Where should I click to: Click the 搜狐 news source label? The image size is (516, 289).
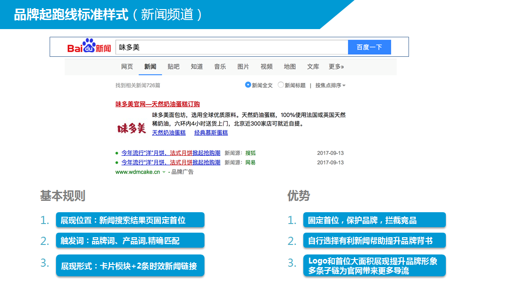[250, 153]
